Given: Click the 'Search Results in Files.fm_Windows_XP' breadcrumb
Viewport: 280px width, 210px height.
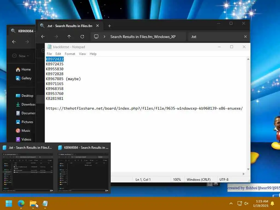Looking at the screenshot, I should [x=143, y=37].
